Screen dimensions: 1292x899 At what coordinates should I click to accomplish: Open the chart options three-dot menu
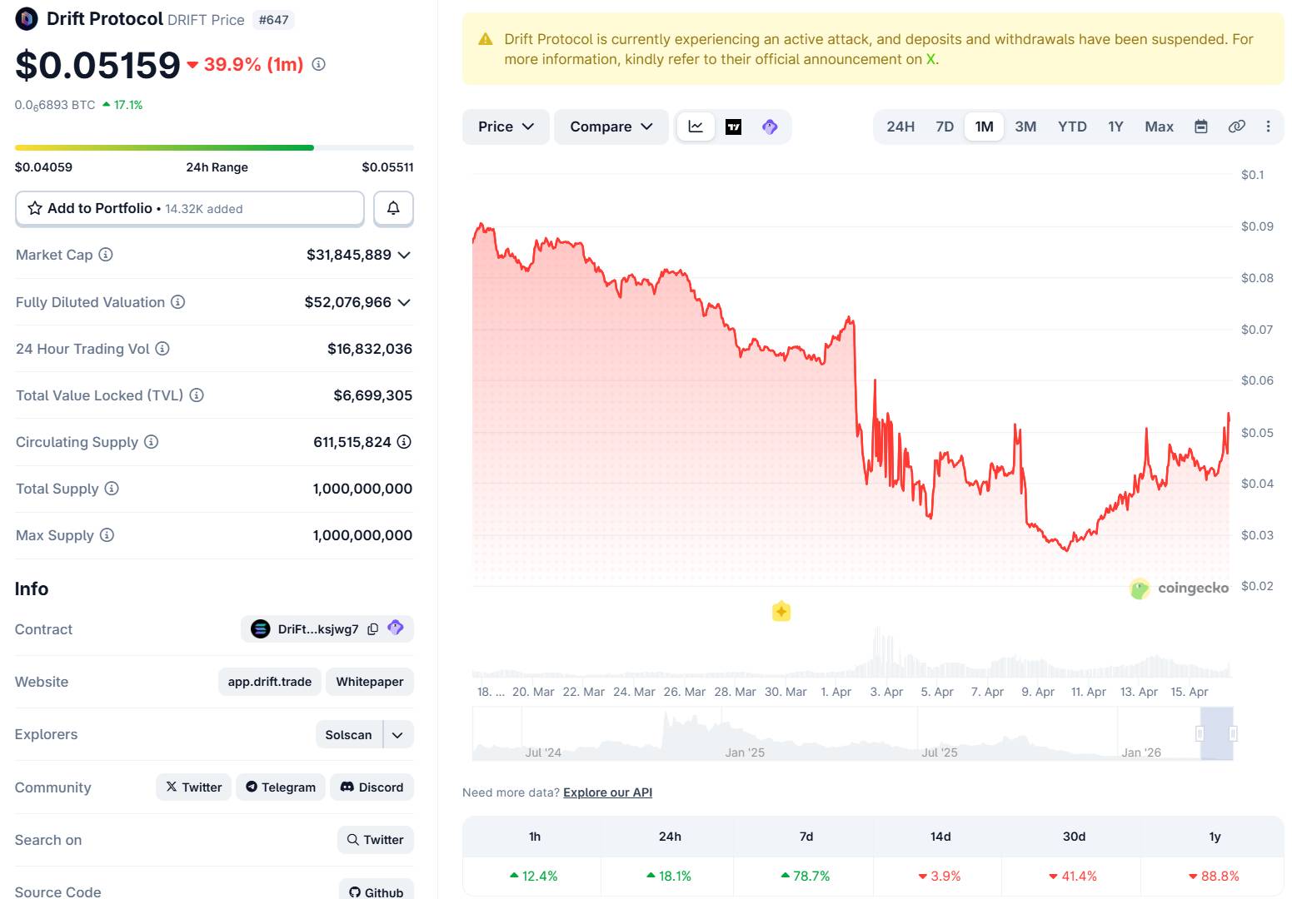(x=1268, y=127)
